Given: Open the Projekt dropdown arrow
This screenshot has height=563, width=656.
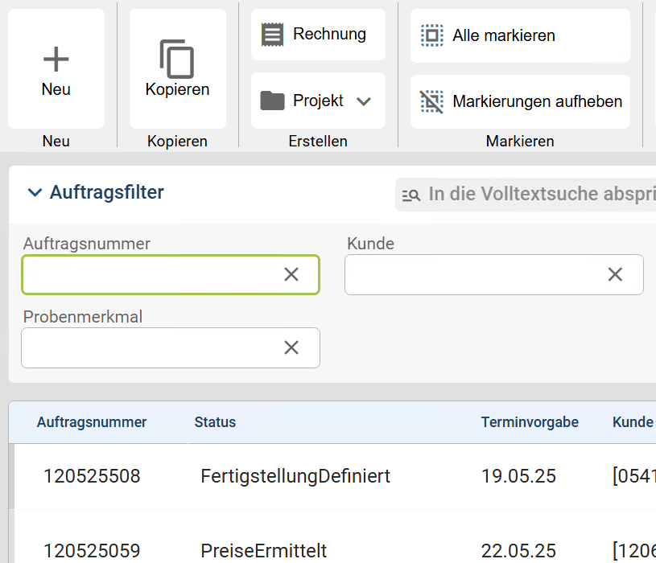Looking at the screenshot, I should [364, 101].
